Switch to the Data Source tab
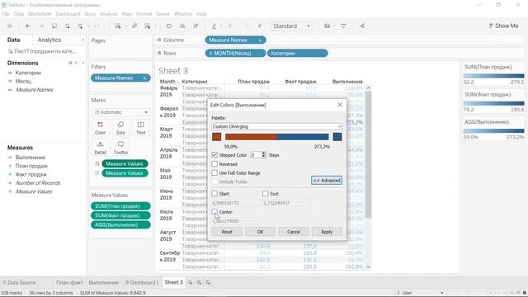 pyautogui.click(x=19, y=282)
